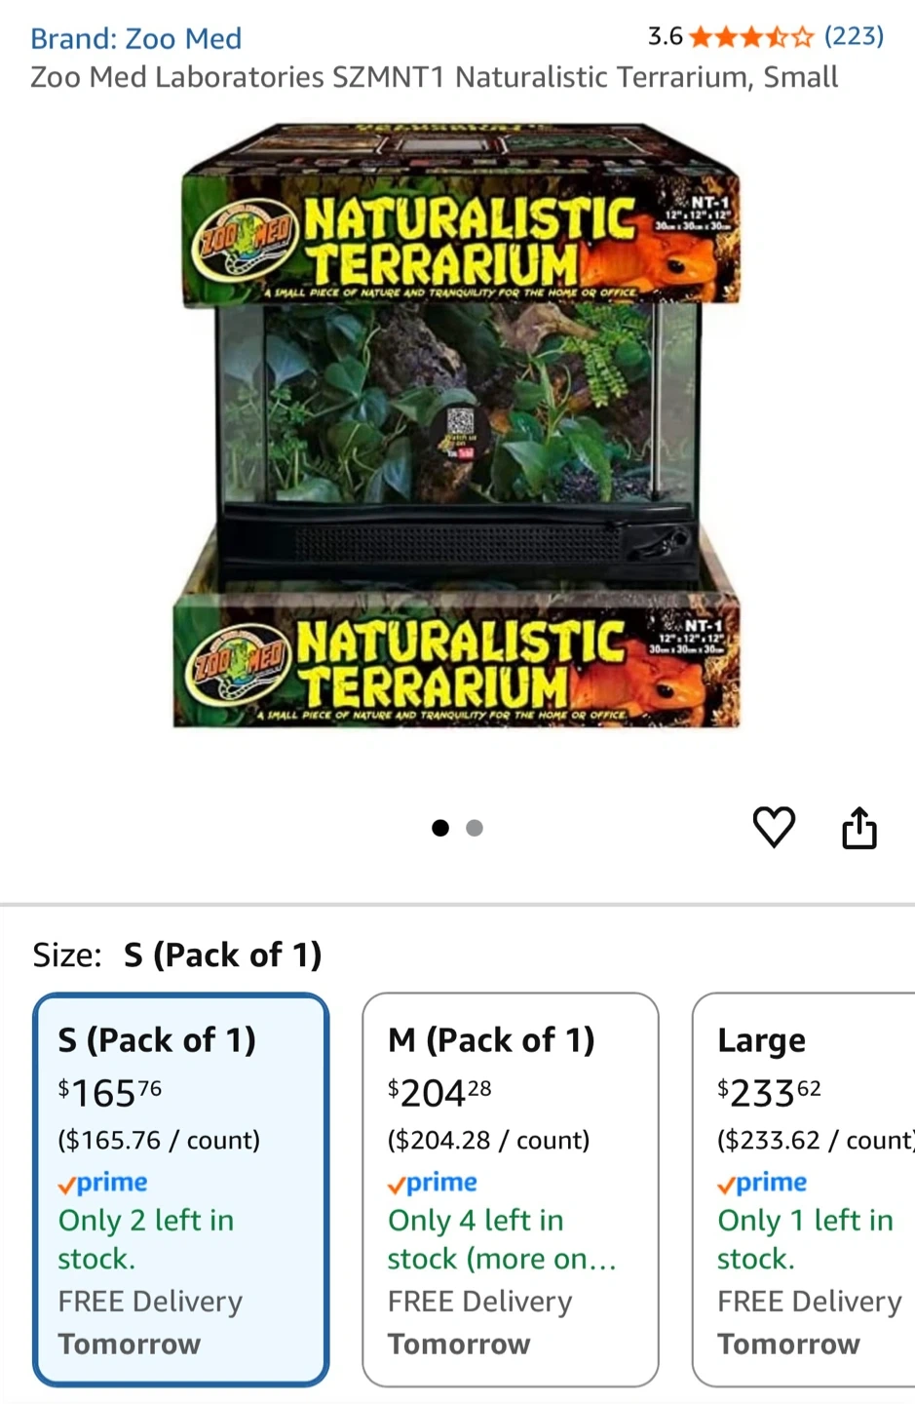Screen dimensions: 915x1404
Task: Tap the first image carousel dot
Action: coord(440,828)
